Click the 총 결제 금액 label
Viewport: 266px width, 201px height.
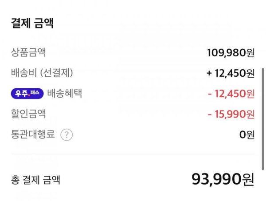pyautogui.click(x=35, y=180)
